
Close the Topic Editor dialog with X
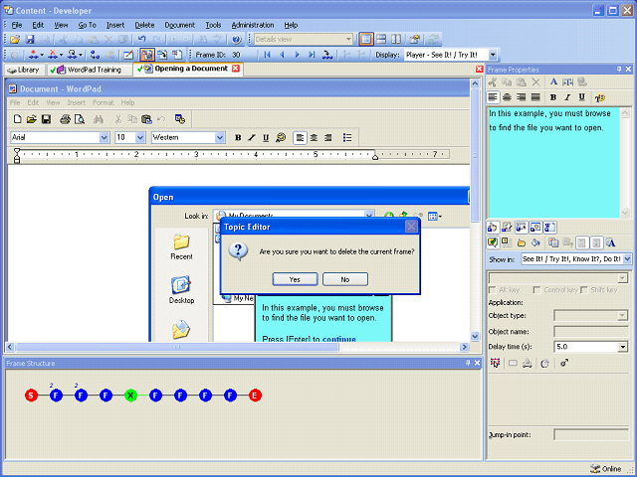click(411, 227)
